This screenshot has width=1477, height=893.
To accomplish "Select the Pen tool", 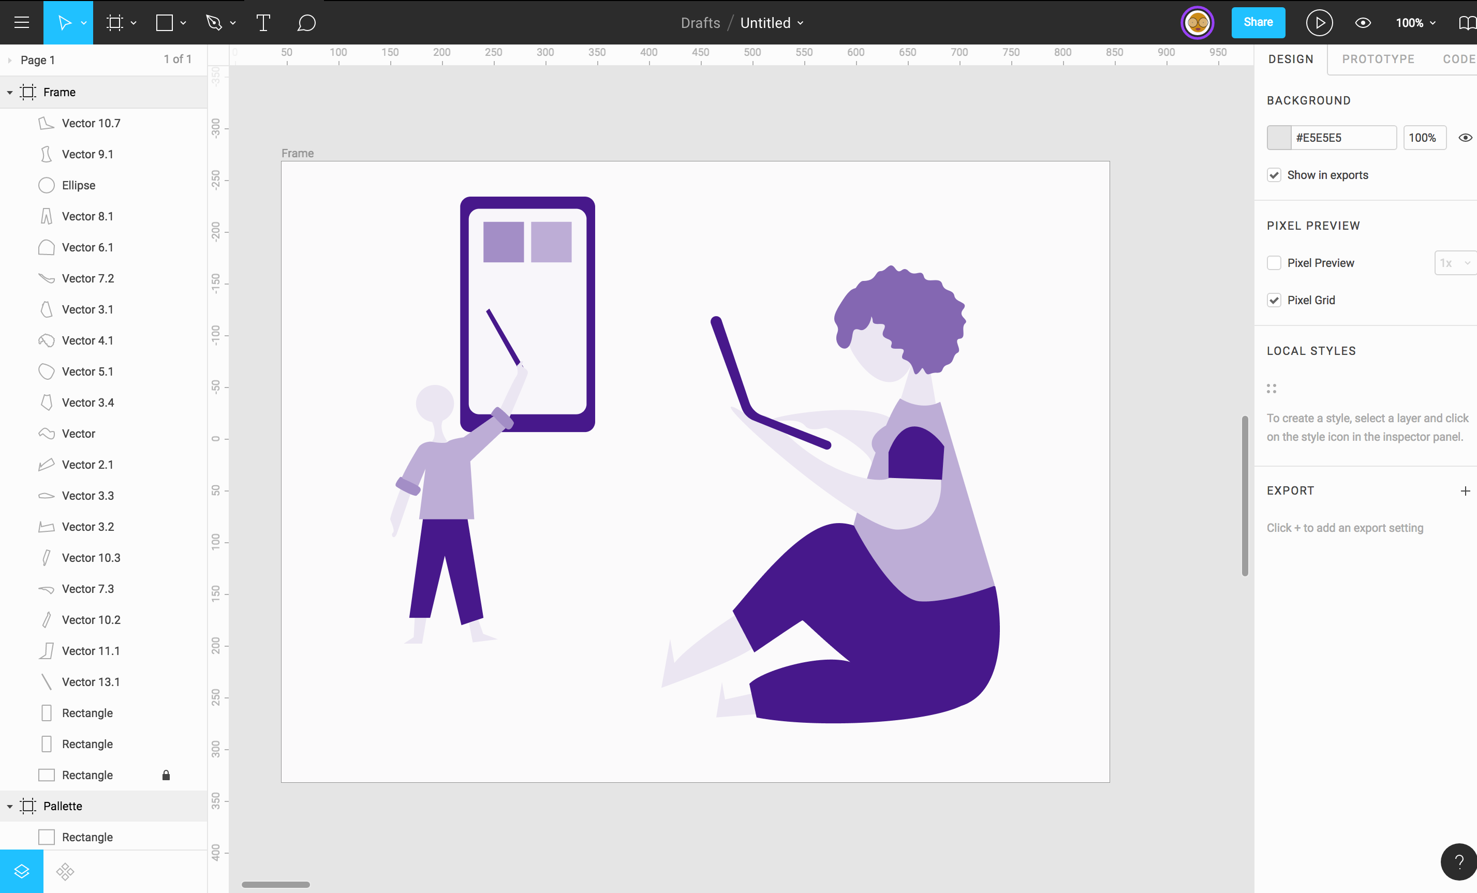I will pos(214,23).
